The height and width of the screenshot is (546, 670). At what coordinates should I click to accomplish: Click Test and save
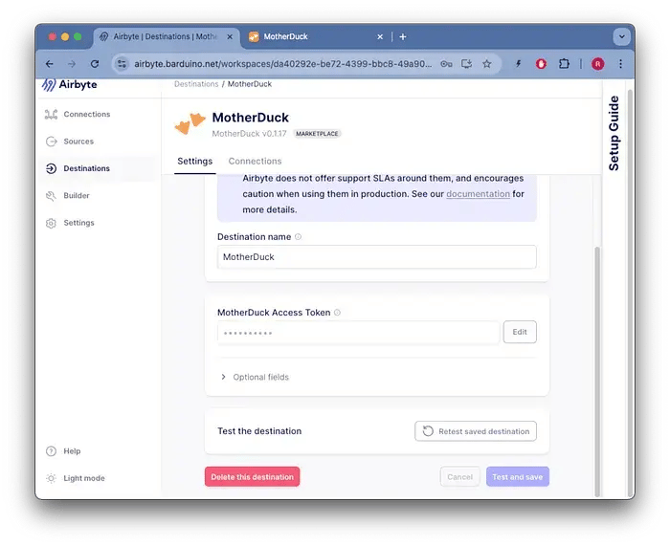(x=518, y=477)
